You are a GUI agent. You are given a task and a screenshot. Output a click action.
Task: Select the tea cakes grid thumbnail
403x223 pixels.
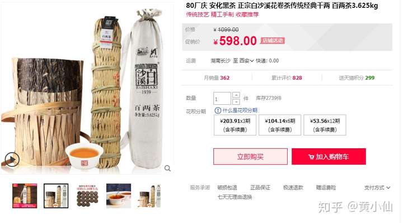[x=87, y=196]
